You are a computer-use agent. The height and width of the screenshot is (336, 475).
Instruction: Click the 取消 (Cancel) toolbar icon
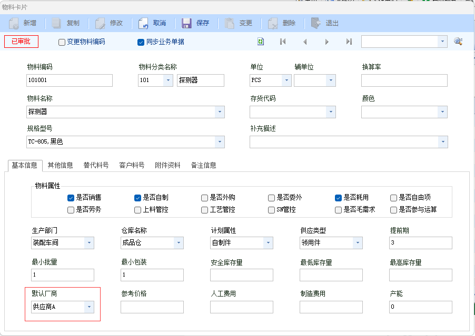point(143,23)
